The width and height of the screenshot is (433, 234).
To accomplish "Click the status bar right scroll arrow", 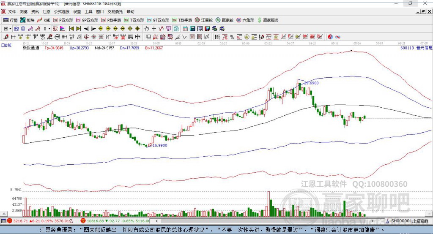I will (372, 221).
